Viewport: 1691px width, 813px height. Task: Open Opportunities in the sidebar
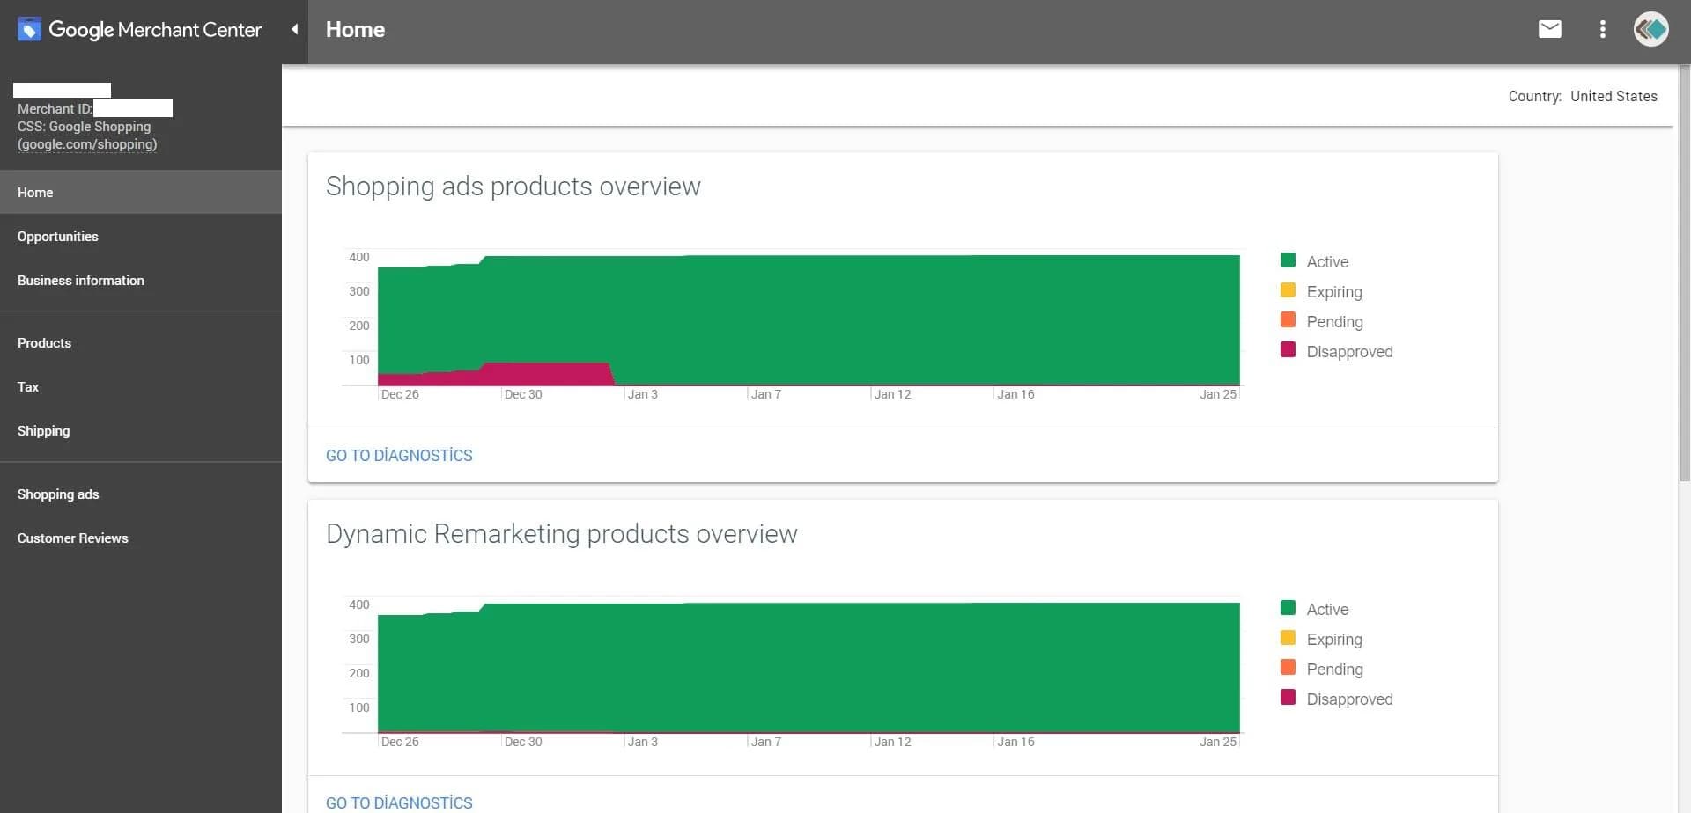58,237
